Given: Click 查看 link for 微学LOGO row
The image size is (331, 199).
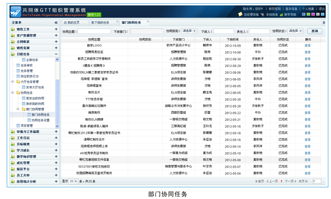Looking at the screenshot, I should click(308, 46).
